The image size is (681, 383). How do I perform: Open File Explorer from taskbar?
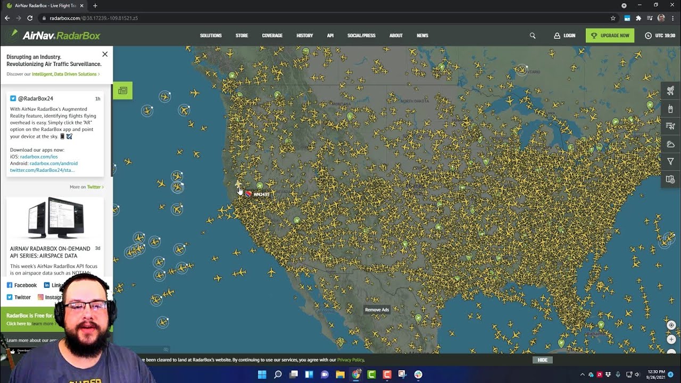coord(340,374)
